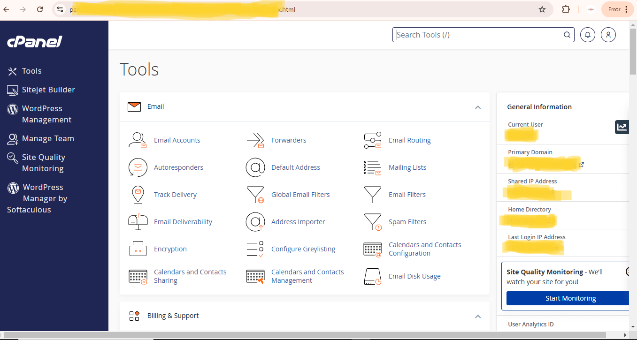Click the Primary Domain external link icon
Image resolution: width=637 pixels, height=340 pixels.
click(x=582, y=165)
